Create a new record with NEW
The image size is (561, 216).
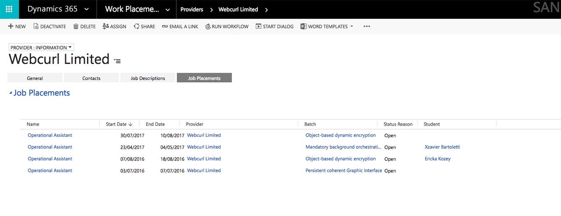tap(17, 26)
